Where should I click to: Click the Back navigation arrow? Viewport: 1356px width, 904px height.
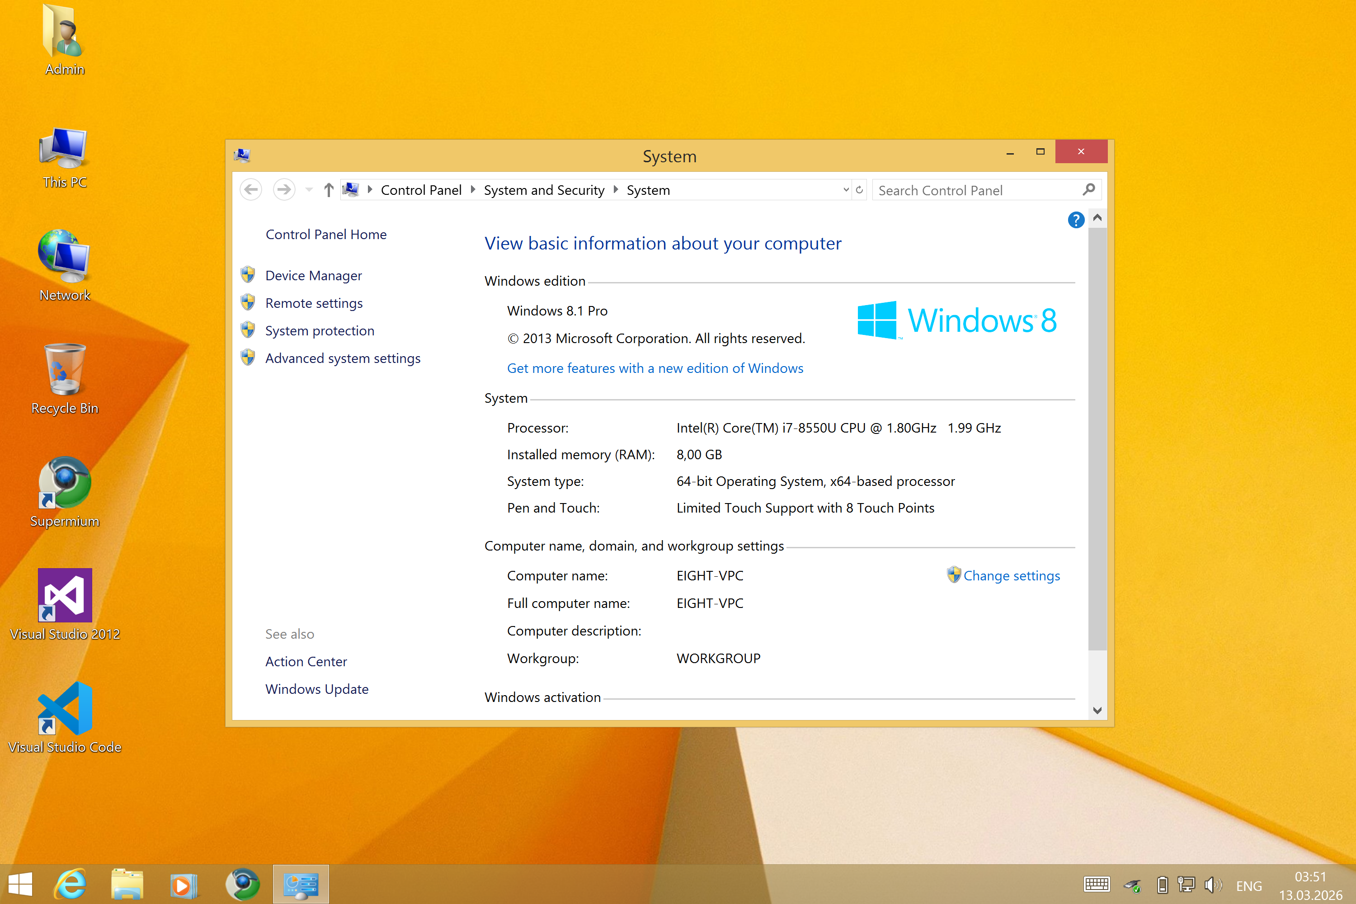[x=251, y=190]
